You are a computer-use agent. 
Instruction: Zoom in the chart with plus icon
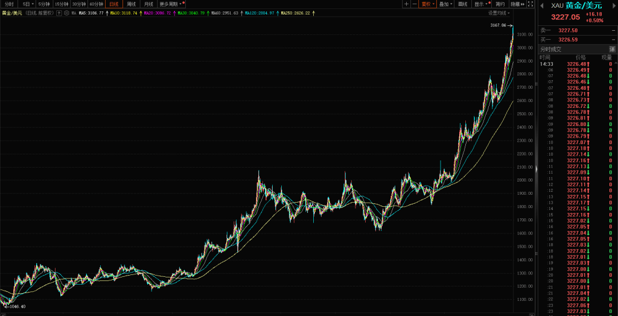coord(406,4)
